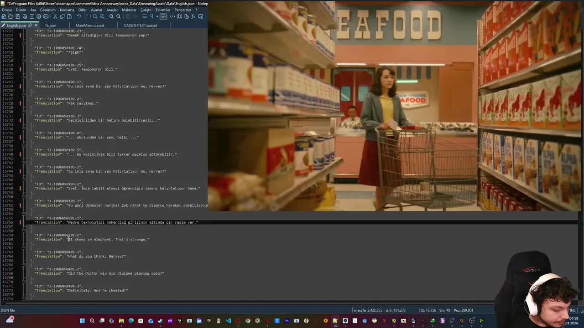Open the Dosya menu
584x328 pixels.
7,10
